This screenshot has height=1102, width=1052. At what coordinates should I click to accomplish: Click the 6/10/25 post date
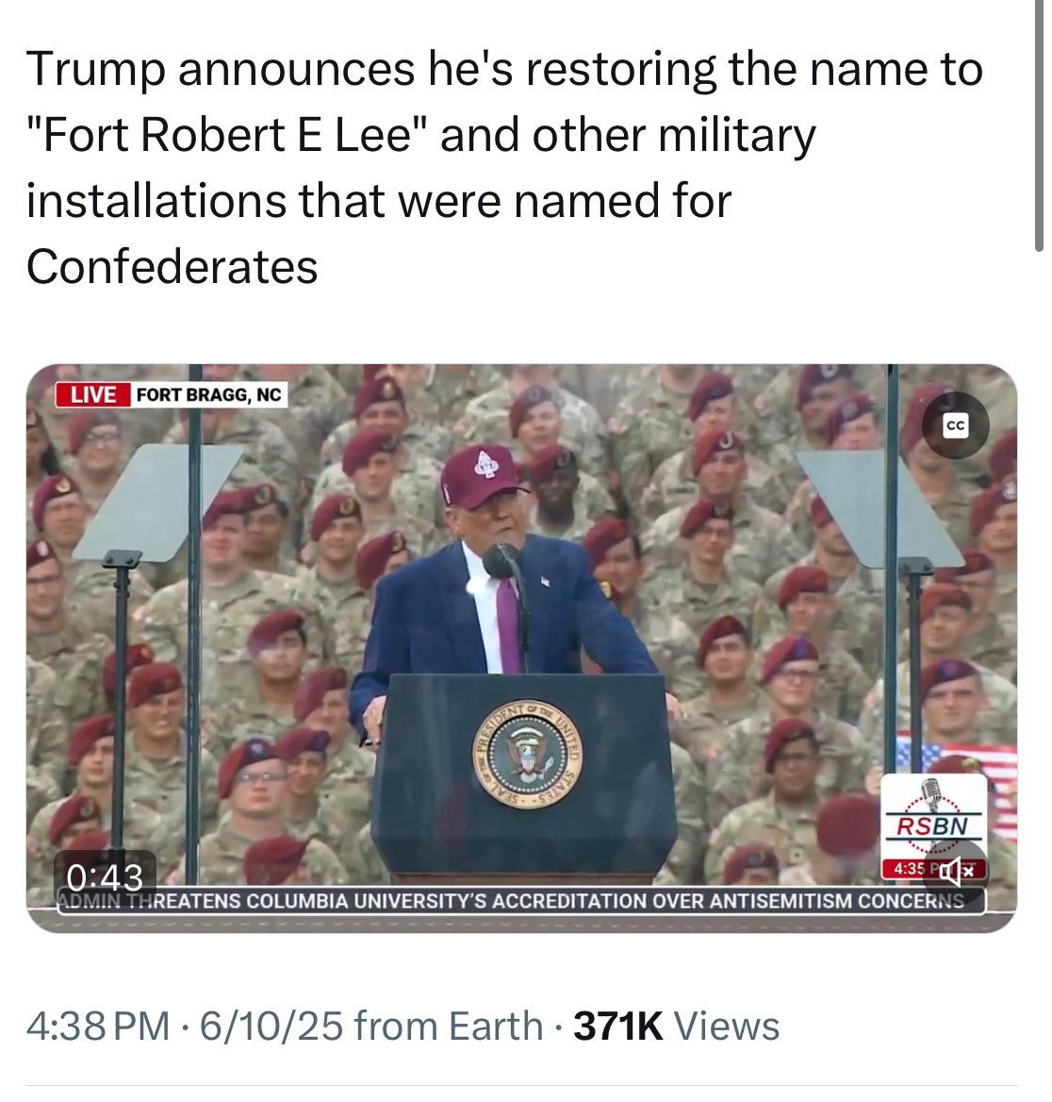[x=271, y=1026]
